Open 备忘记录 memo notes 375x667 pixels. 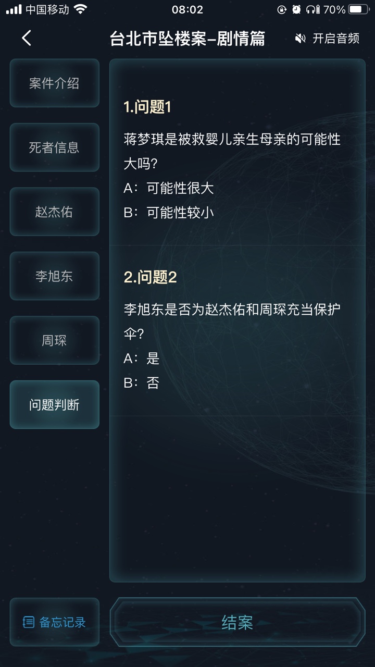(54, 622)
